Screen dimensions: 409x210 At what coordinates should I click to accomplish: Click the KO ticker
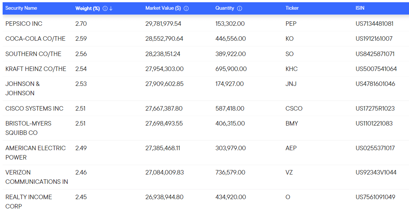289,38
